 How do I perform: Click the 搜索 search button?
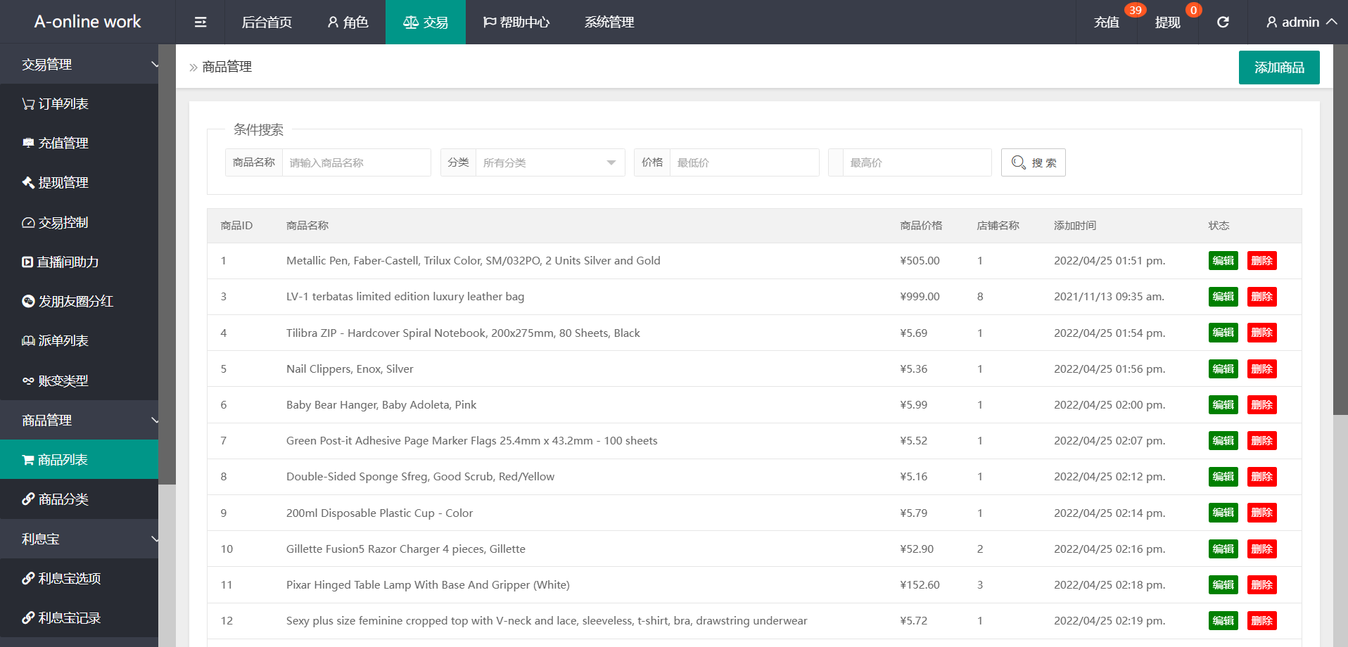[x=1033, y=162]
